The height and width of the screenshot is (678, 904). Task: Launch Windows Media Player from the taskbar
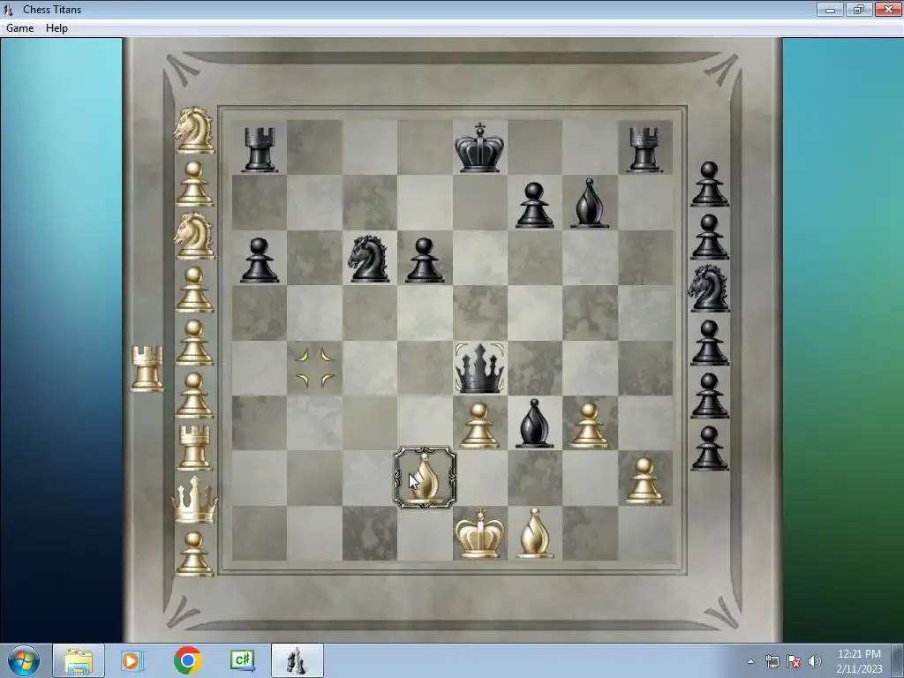tap(132, 660)
